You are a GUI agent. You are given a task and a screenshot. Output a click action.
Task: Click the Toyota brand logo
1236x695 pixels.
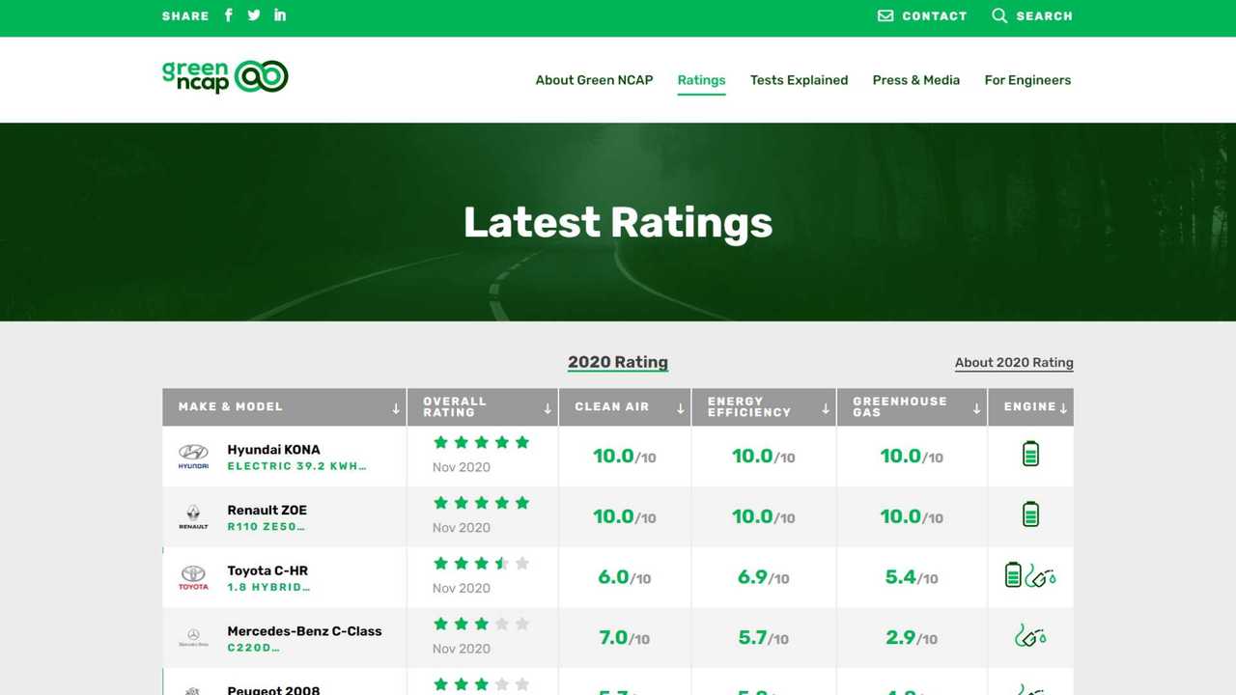(x=193, y=578)
